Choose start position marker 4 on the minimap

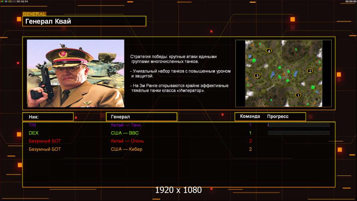click(269, 51)
